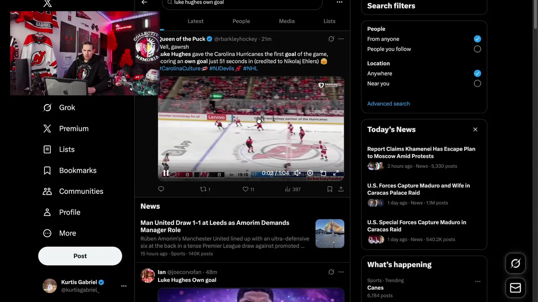Open floating Messages button
This screenshot has height=302, width=538.
515,288
